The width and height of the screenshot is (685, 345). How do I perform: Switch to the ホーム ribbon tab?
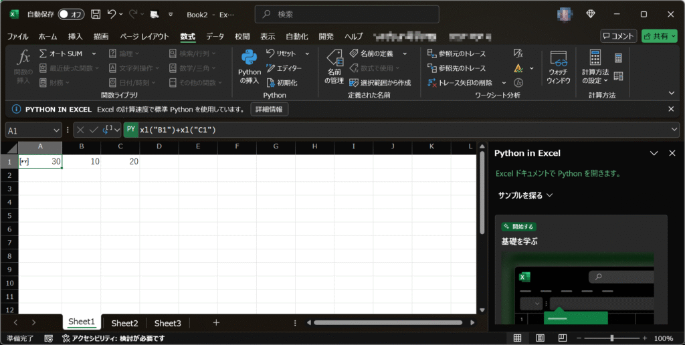(47, 36)
